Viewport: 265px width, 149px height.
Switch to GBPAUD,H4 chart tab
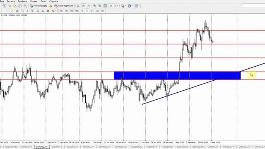[x=105, y=147]
